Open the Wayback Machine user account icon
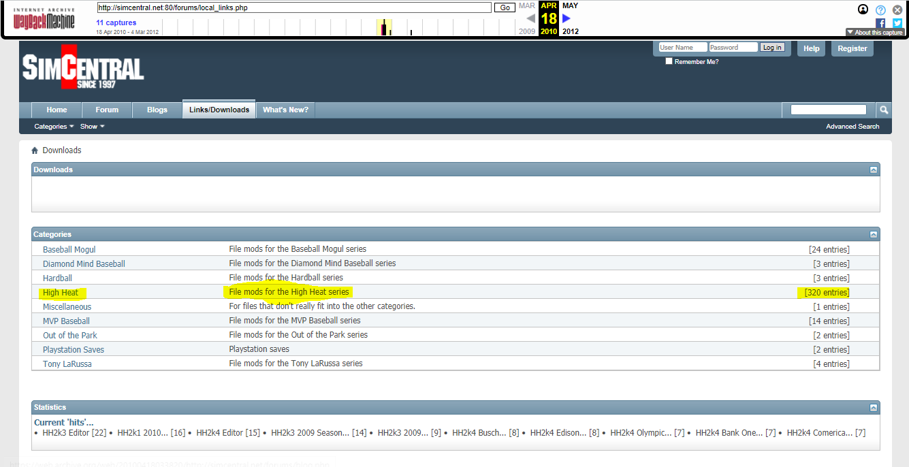Image resolution: width=909 pixels, height=467 pixels. pyautogui.click(x=863, y=10)
